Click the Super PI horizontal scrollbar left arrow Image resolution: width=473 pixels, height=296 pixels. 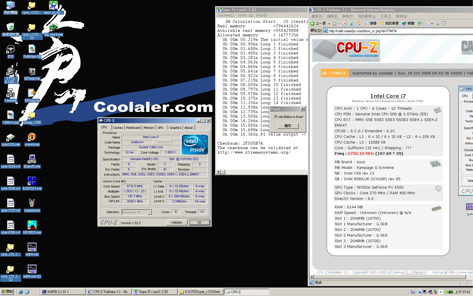click(218, 172)
